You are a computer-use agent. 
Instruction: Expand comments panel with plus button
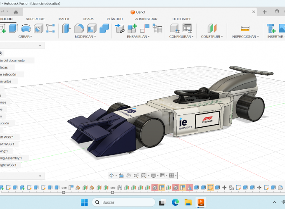pyautogui.click(x=40, y=176)
